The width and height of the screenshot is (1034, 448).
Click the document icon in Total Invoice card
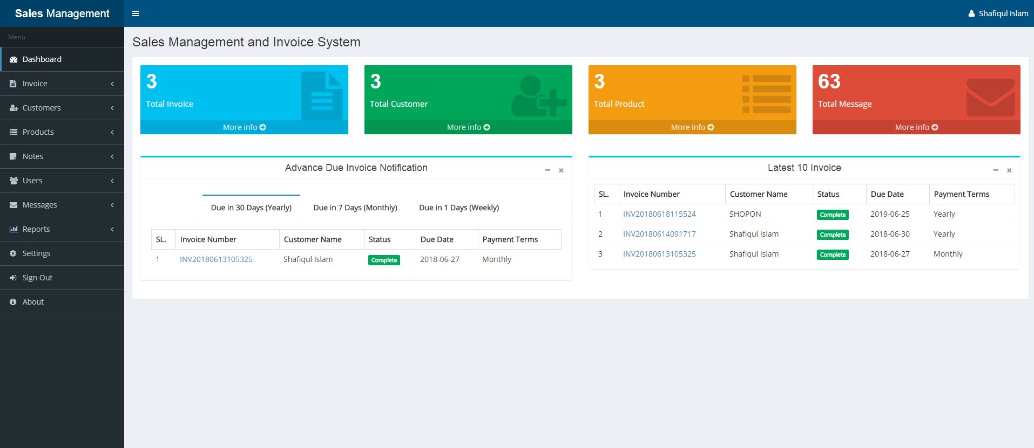pyautogui.click(x=321, y=96)
